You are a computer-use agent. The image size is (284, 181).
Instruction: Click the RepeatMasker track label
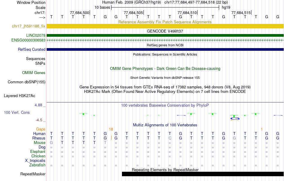[33, 174]
